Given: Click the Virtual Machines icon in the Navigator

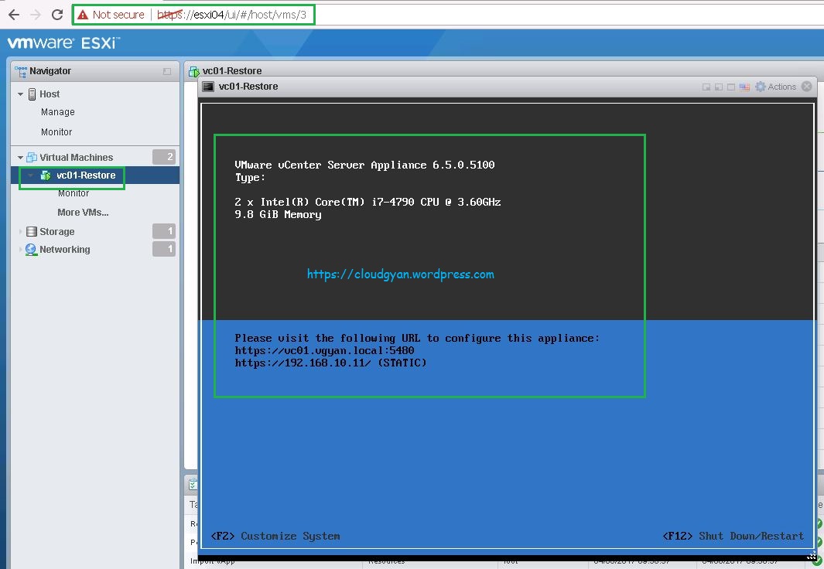Looking at the screenshot, I should [32, 158].
